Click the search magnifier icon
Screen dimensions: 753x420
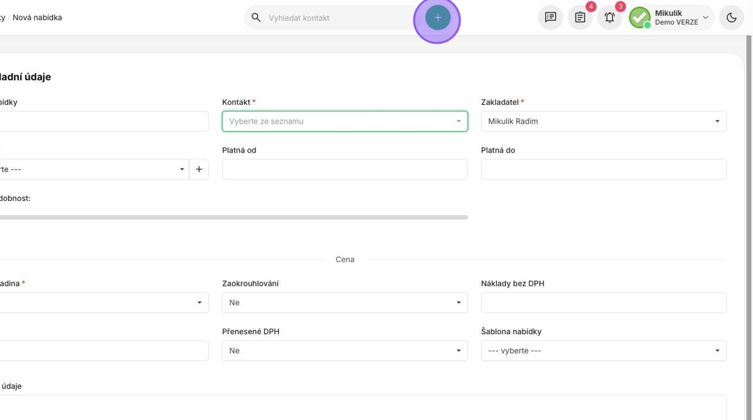(x=256, y=17)
